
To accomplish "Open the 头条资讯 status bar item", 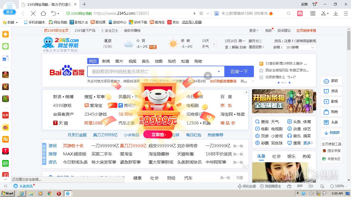I will [24, 186].
